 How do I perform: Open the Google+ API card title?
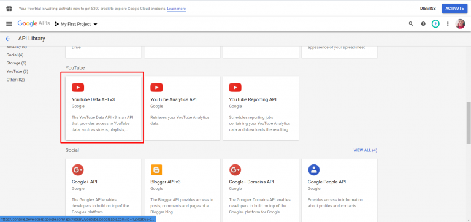pyautogui.click(x=85, y=182)
